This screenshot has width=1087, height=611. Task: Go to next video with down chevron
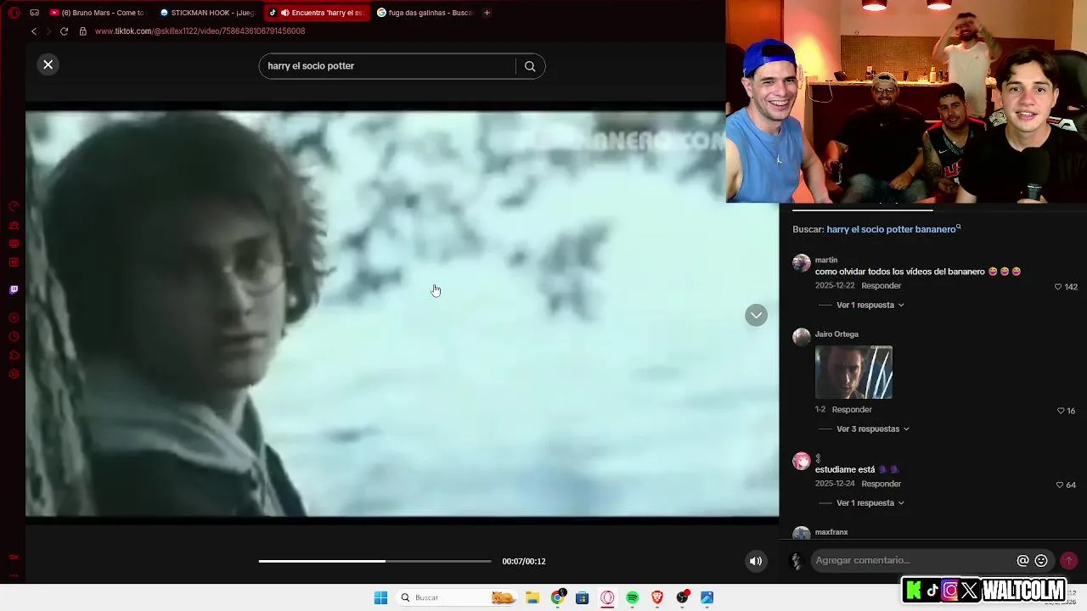(756, 316)
